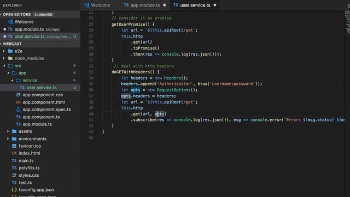Open app.component.css file
Viewport: 350px width, 197px height.
point(43,95)
